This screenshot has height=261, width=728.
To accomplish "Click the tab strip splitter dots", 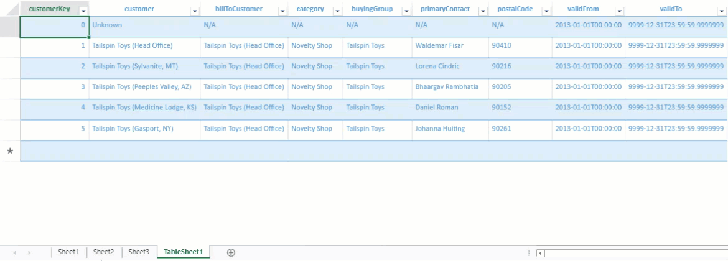I will 529,253.
